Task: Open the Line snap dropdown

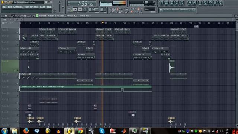Action: (x=150, y=9)
